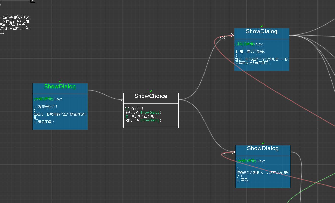335x203 pixels.
Task: Click the input arrow beside connection label (1)
Action: pyautogui.click(x=232, y=35)
